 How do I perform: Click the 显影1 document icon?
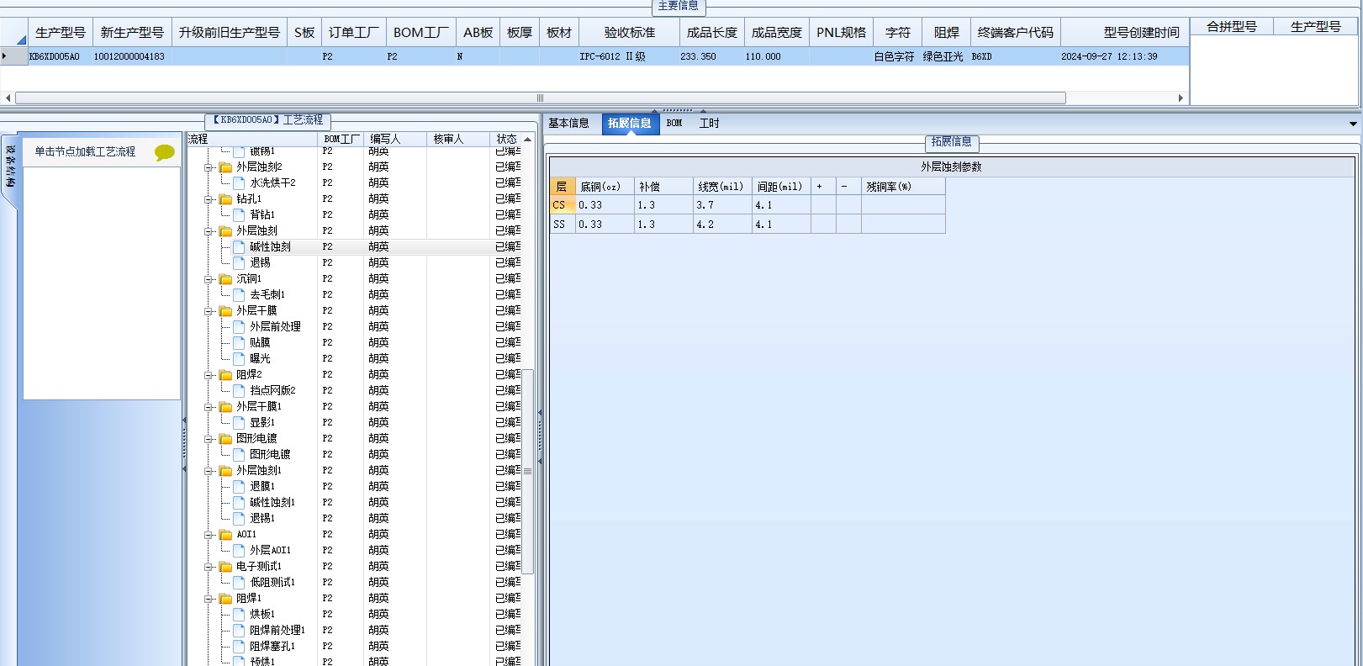click(x=239, y=422)
